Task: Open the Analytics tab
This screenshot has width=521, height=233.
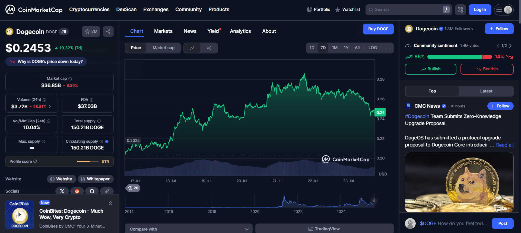Action: pyautogui.click(x=240, y=31)
